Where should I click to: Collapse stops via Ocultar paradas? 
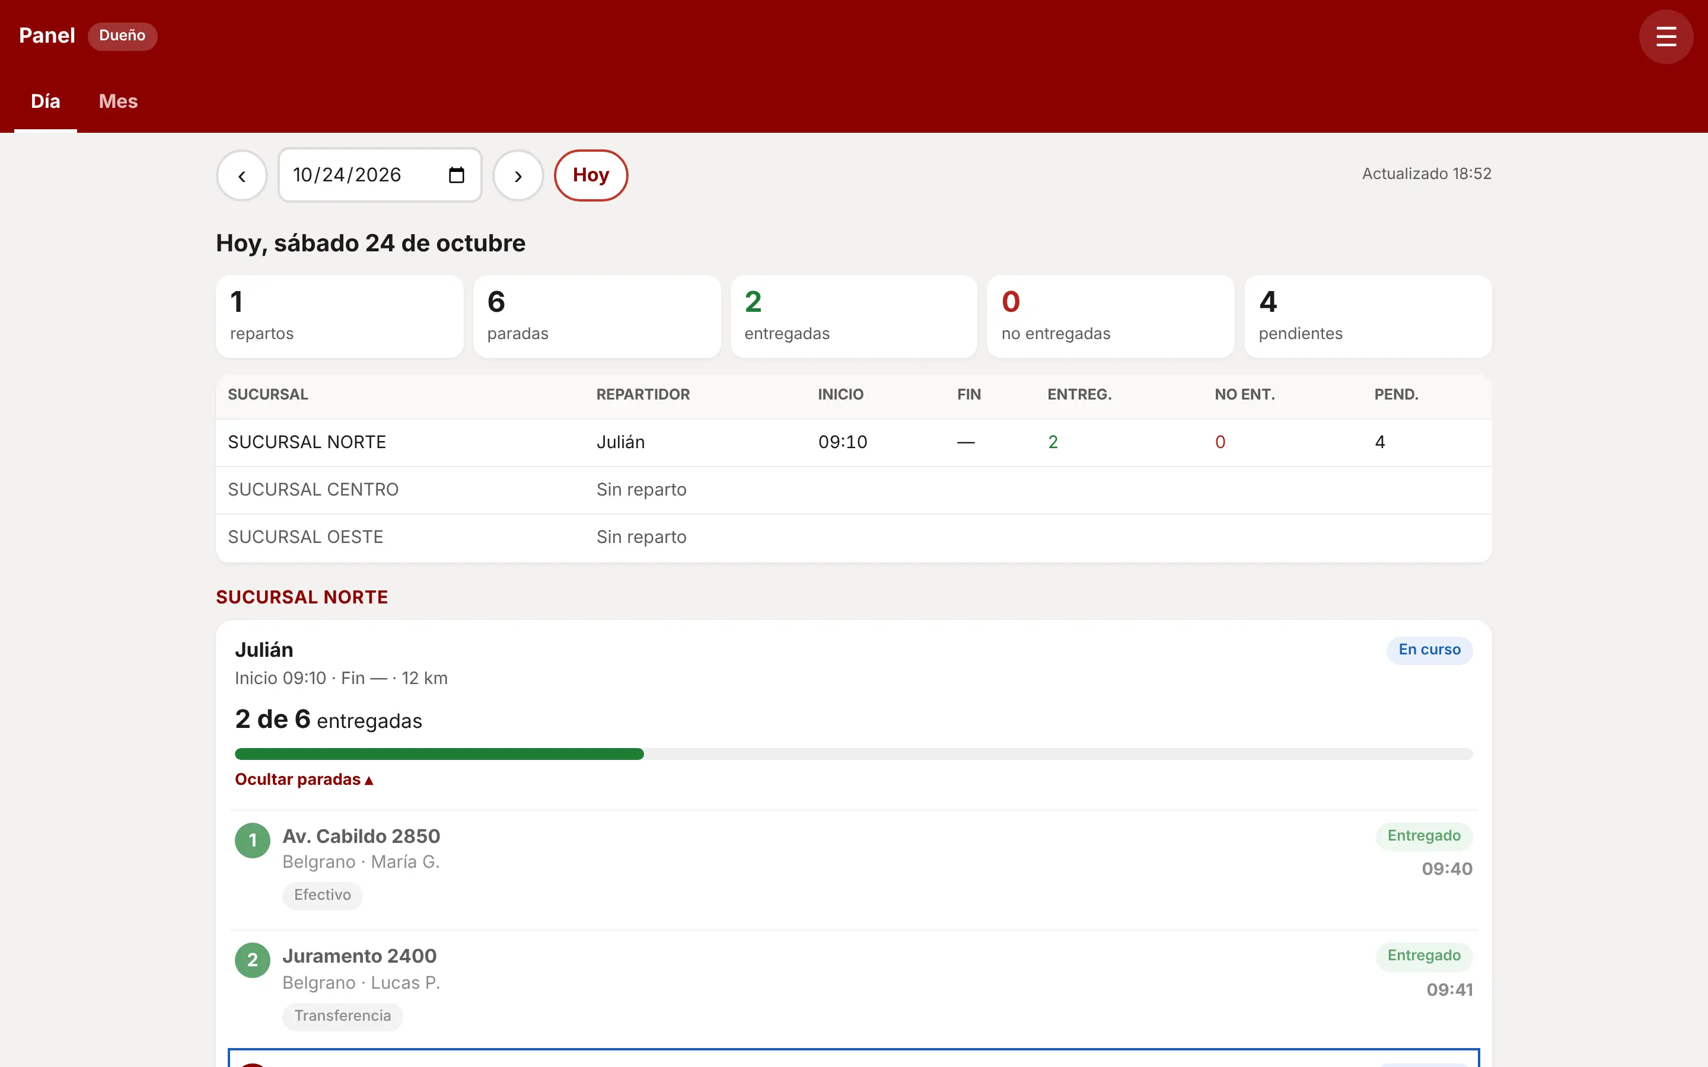304,780
